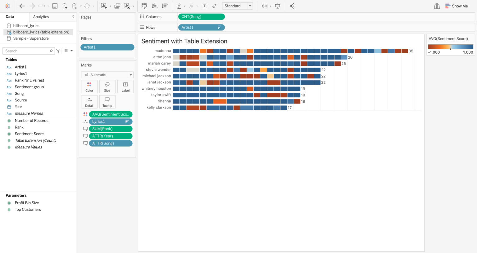
Task: Click the Sort Ascending toolbar icon
Action: [154, 6]
